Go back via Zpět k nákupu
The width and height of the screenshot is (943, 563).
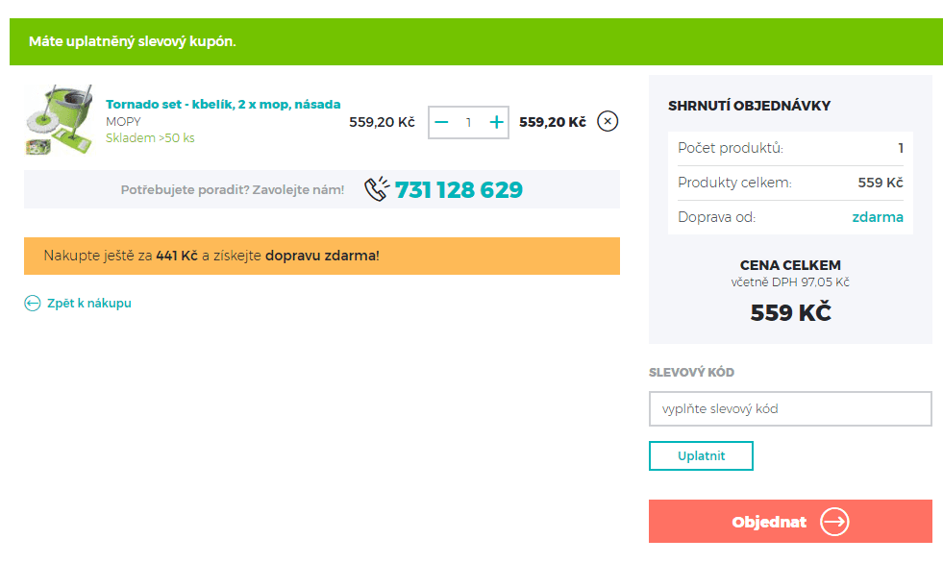89,304
